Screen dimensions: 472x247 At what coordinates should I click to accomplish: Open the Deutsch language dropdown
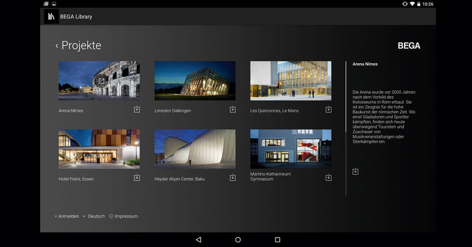(94, 216)
